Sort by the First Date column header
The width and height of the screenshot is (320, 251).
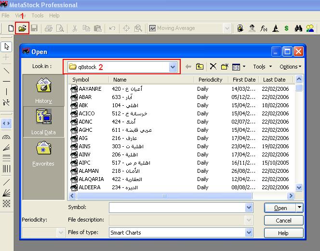point(243,80)
